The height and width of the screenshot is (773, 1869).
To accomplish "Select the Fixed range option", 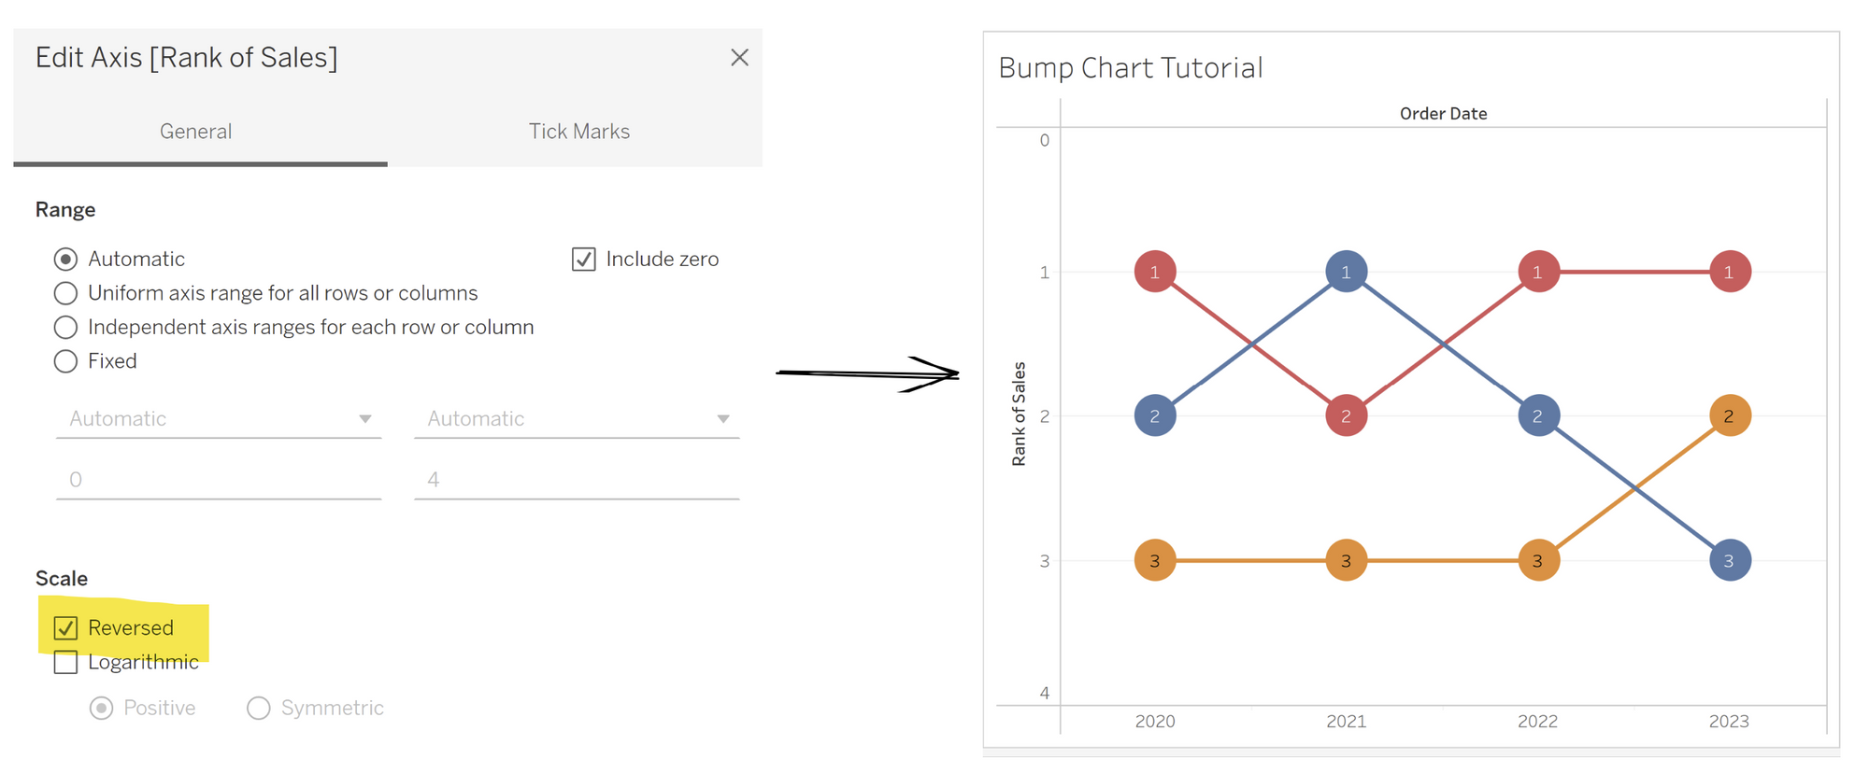I will click(65, 361).
